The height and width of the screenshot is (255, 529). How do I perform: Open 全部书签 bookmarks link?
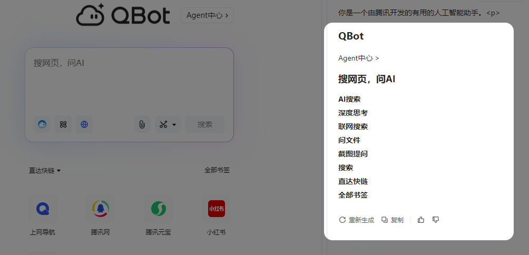[217, 170]
